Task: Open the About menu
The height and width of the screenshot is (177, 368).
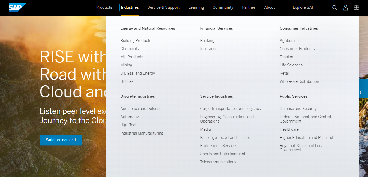Action: tap(270, 7)
